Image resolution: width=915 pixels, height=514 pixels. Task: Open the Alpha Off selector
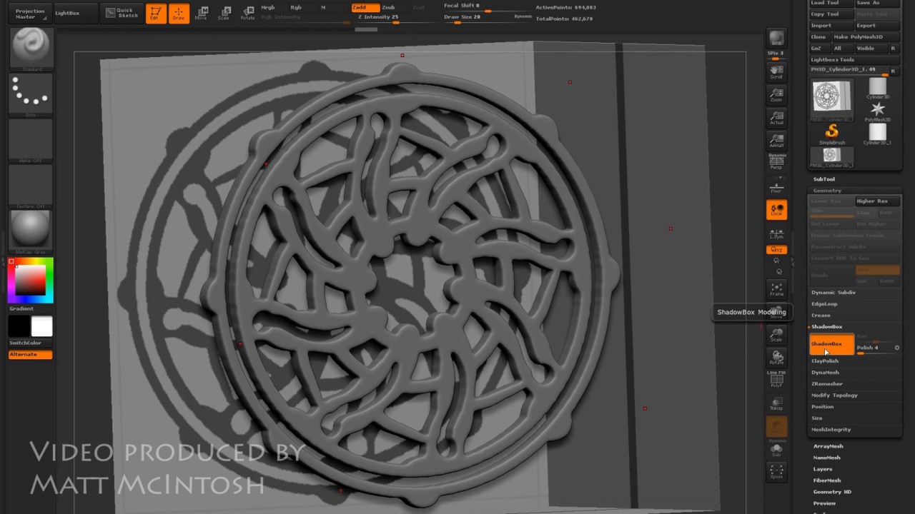coord(30,141)
